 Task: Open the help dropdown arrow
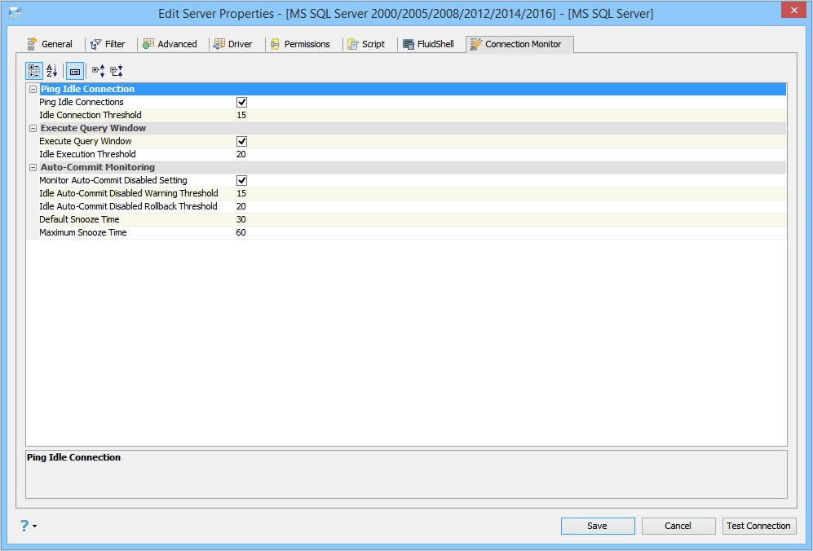click(35, 526)
